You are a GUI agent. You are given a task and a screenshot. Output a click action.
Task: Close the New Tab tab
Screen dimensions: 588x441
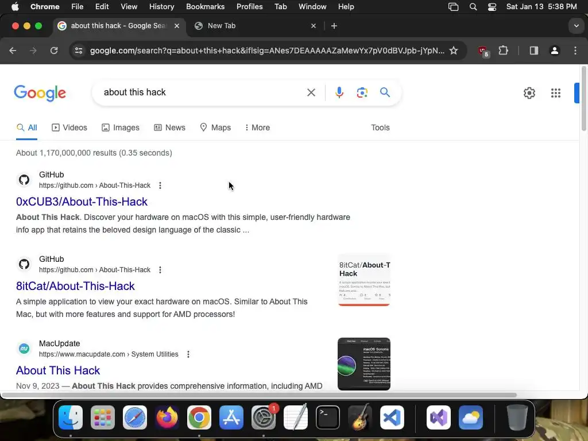[x=314, y=26]
